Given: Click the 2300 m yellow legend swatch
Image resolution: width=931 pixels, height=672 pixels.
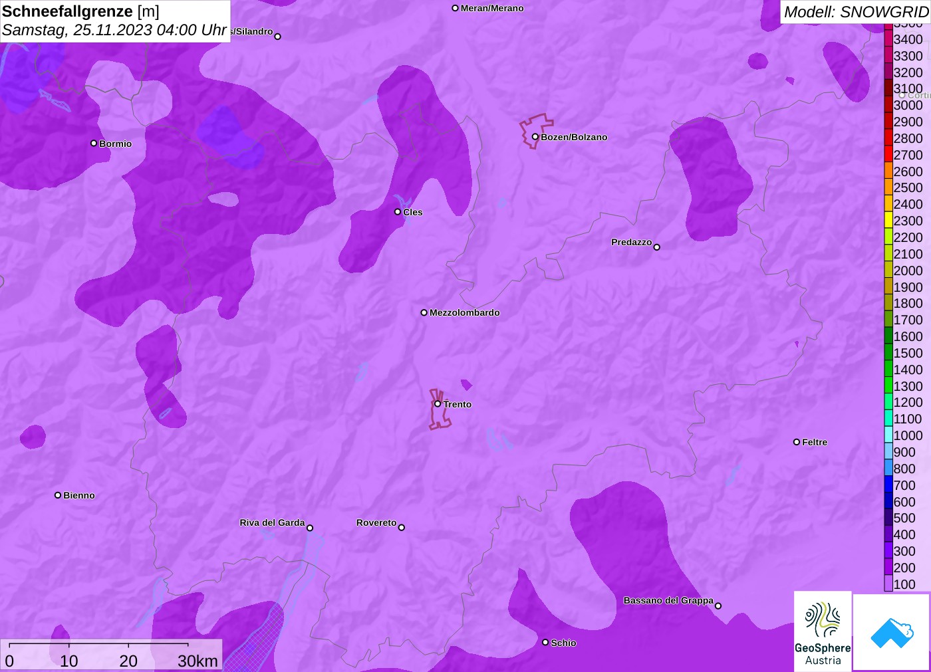Looking at the screenshot, I should (888, 220).
